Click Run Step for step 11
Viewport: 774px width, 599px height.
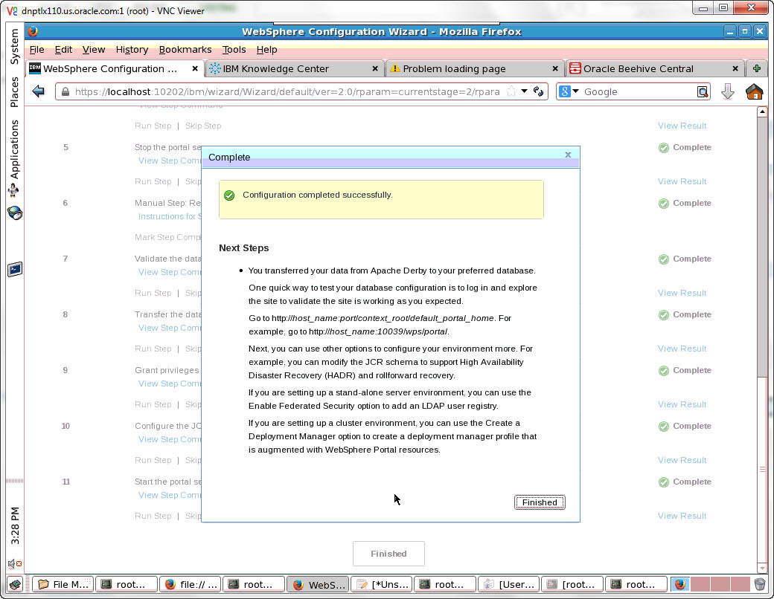(x=153, y=516)
